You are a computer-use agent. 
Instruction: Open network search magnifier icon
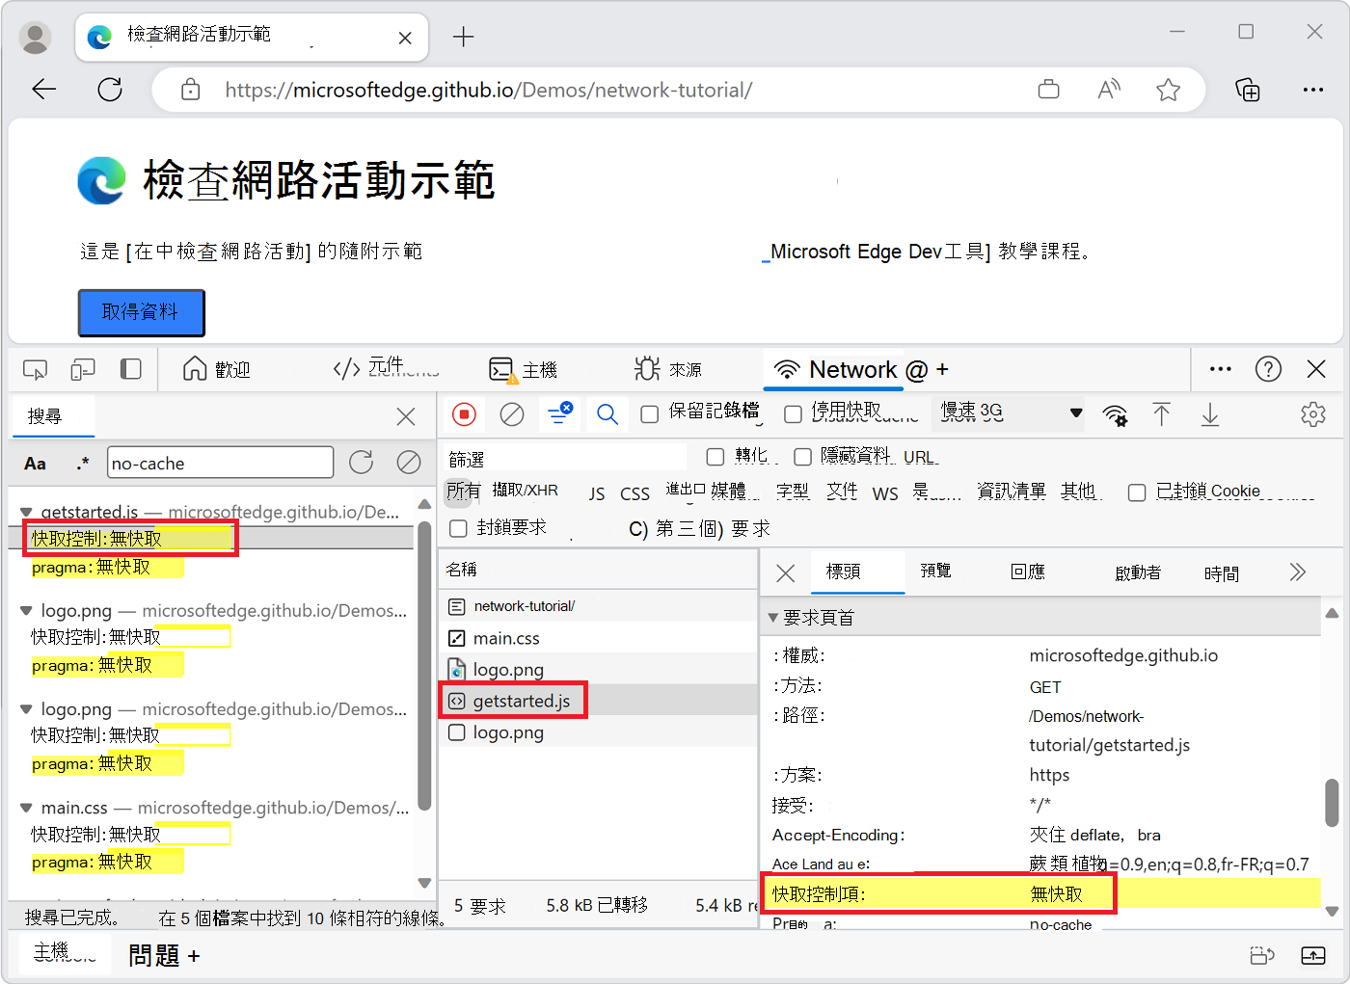607,414
